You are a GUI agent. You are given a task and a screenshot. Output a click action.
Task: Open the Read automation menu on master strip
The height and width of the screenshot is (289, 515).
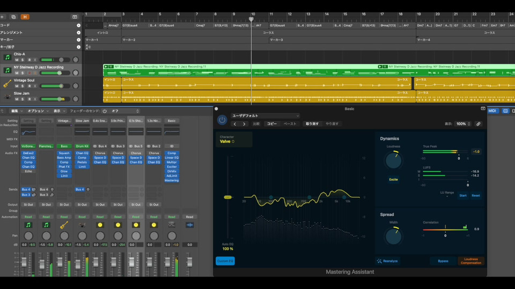coord(189,217)
